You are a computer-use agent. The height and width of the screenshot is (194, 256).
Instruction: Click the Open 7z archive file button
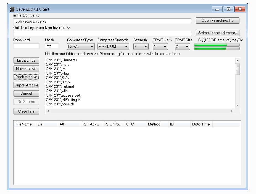pos(217,21)
